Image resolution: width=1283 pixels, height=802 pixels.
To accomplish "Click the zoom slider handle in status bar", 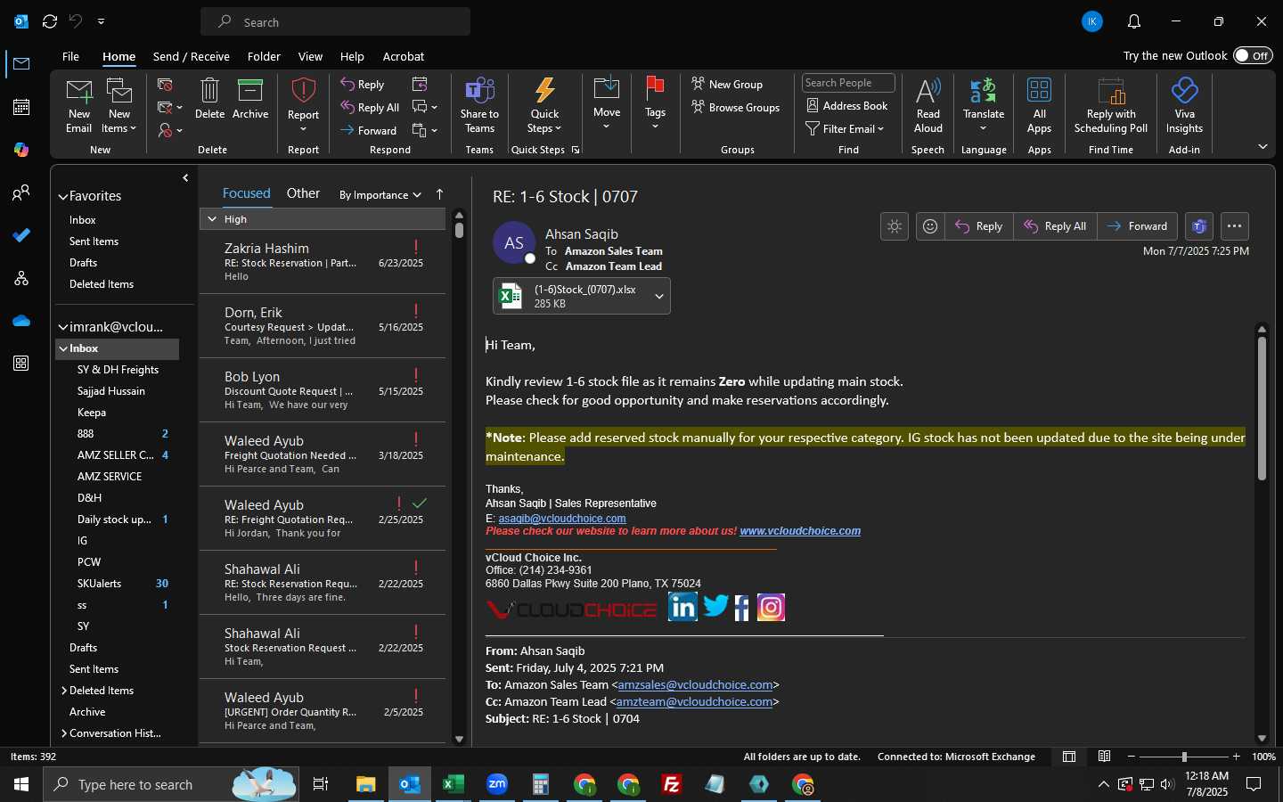I will [1184, 757].
